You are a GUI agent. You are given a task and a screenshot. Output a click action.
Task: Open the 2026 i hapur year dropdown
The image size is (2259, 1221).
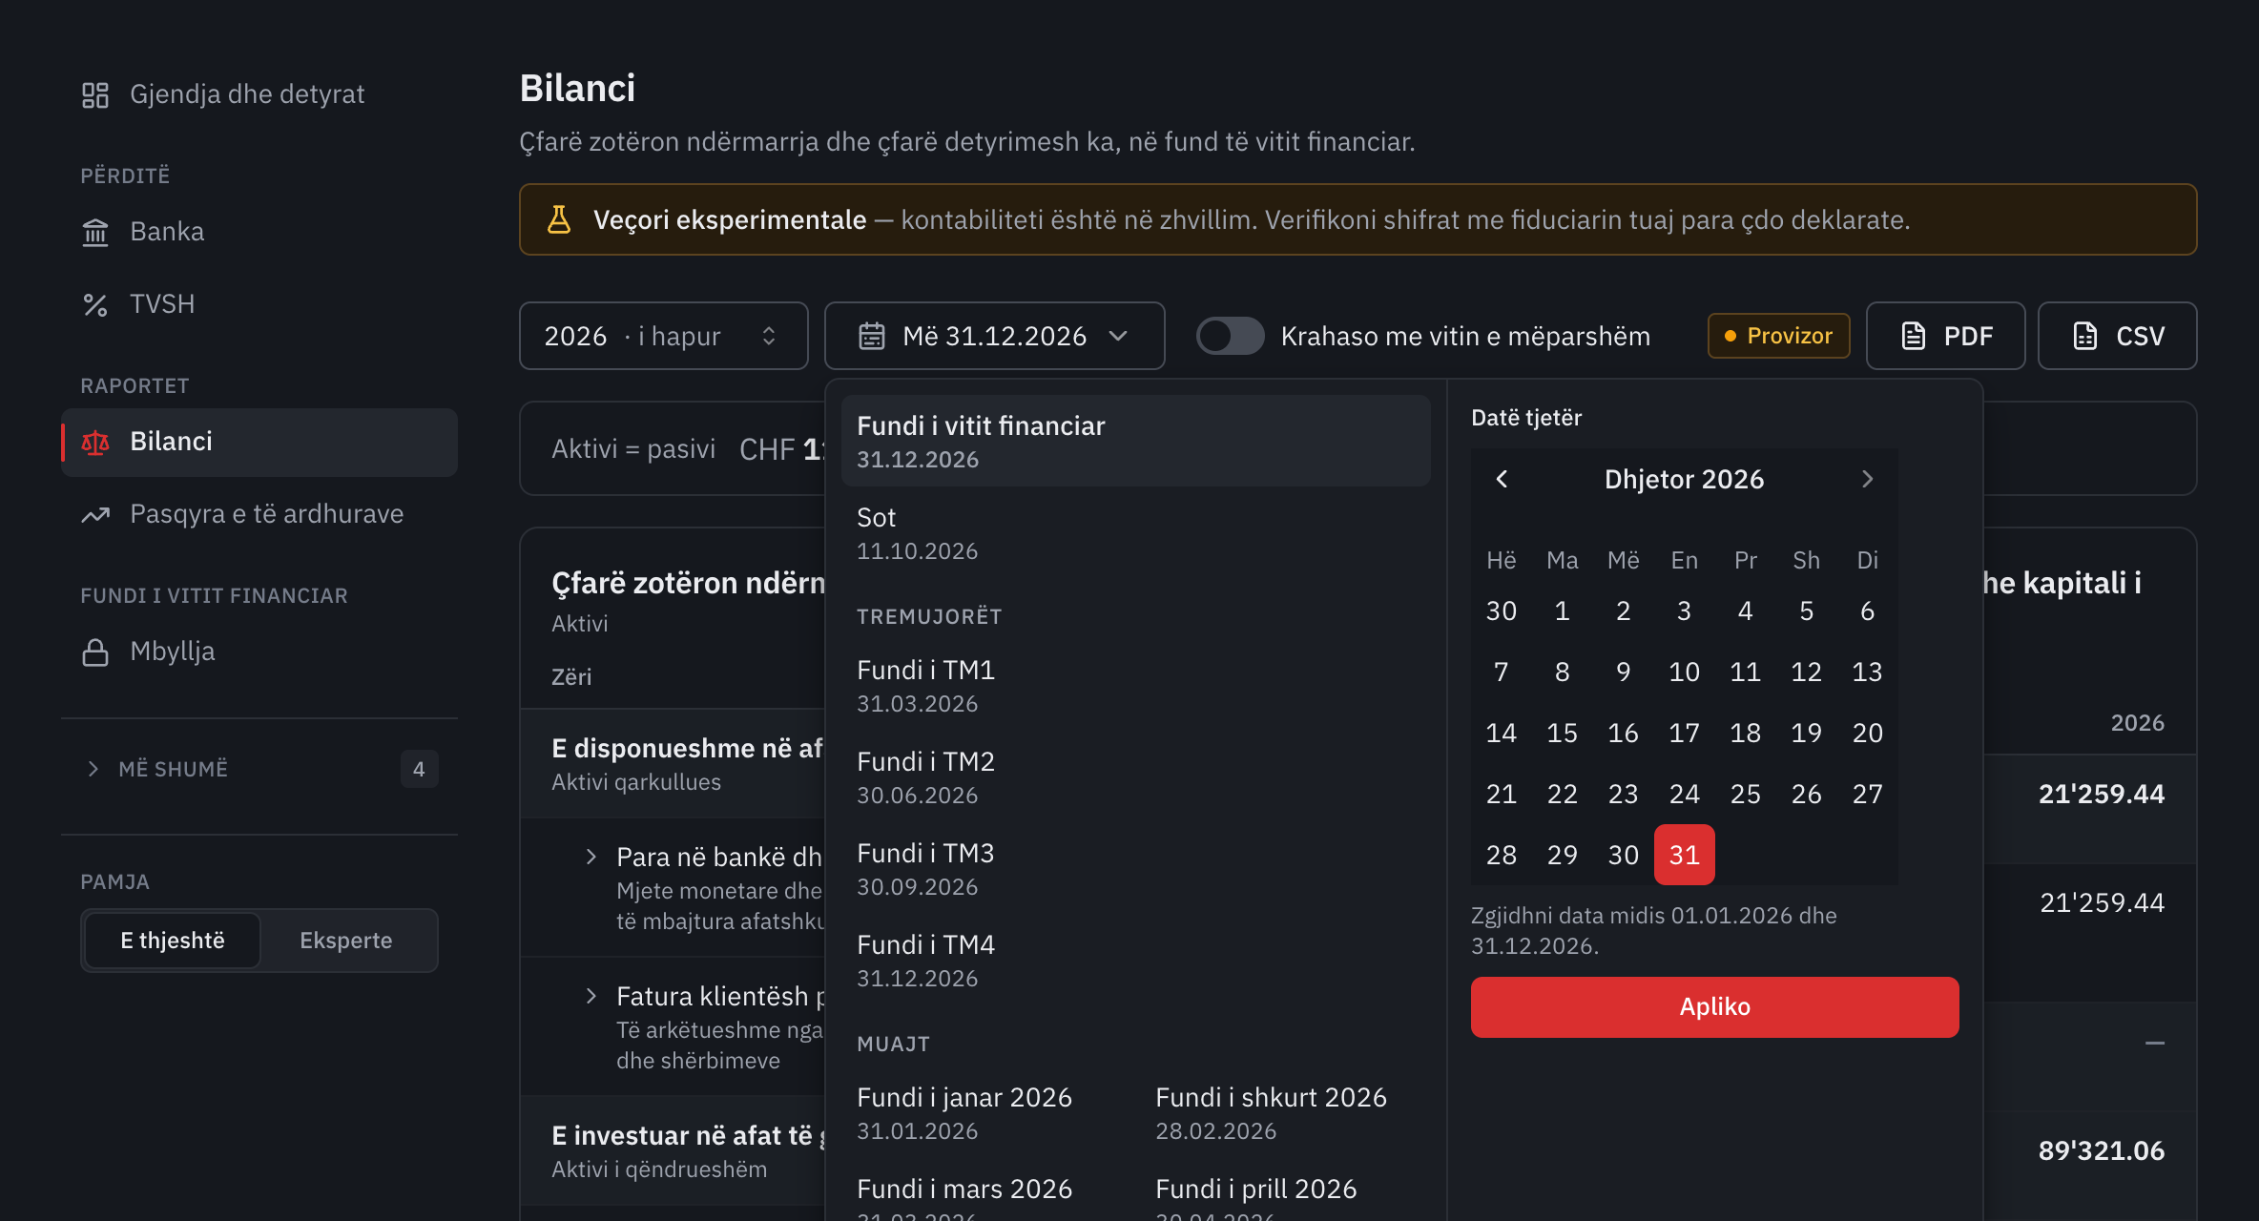pos(664,336)
